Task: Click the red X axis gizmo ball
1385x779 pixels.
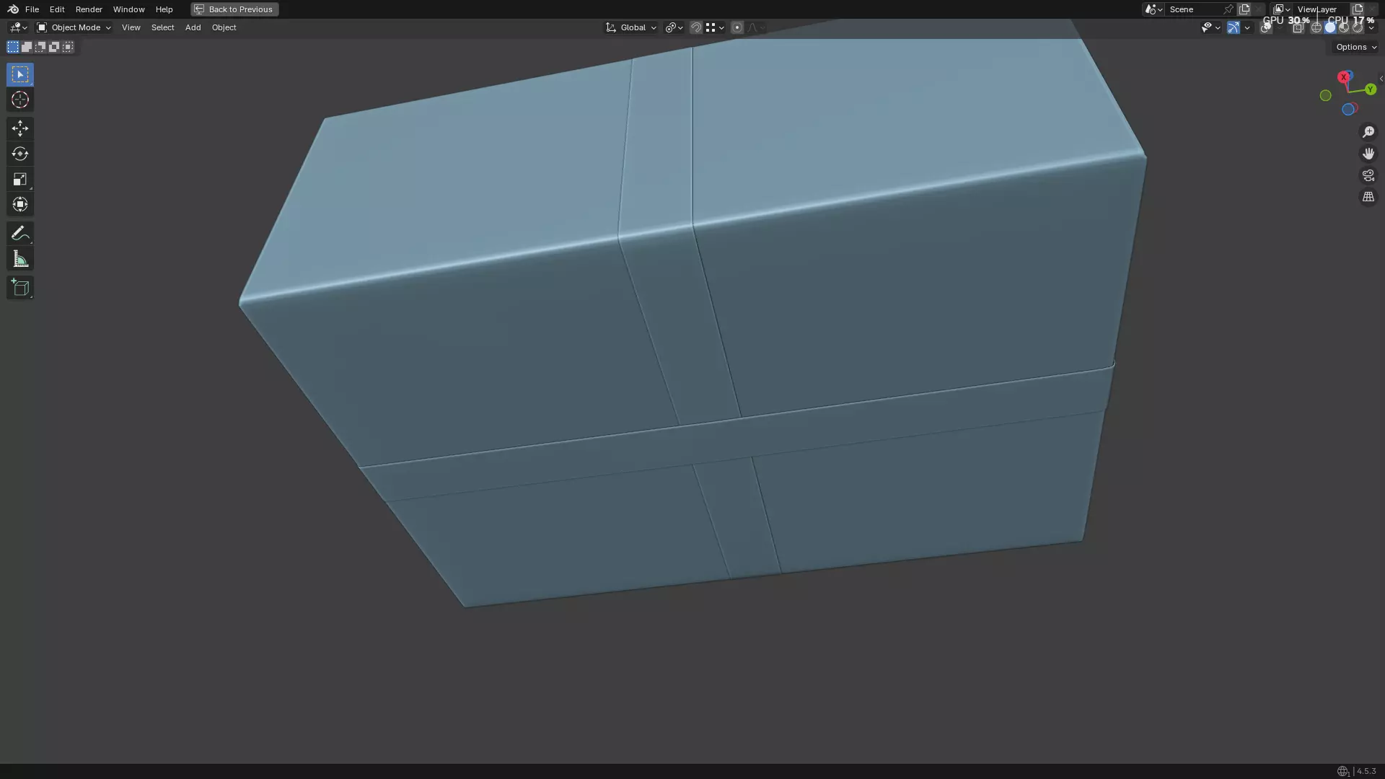Action: (x=1343, y=77)
